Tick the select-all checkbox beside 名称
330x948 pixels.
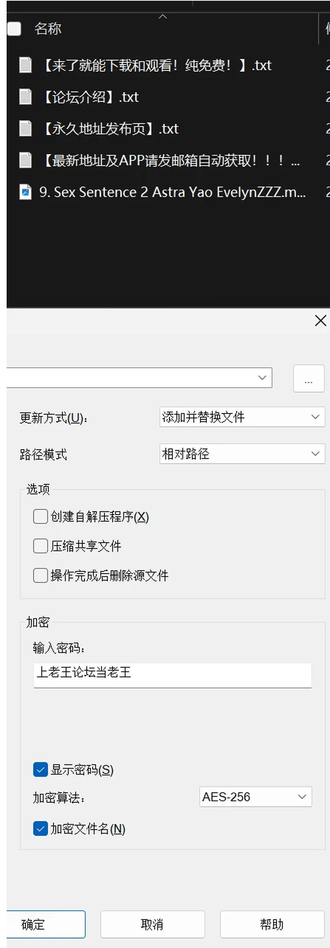14,29
